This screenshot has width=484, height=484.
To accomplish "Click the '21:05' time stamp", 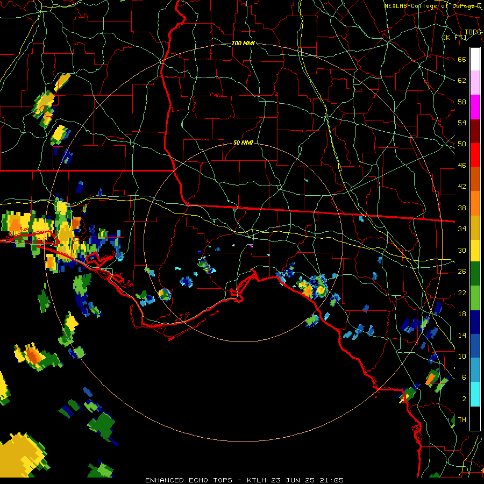I will (331, 480).
